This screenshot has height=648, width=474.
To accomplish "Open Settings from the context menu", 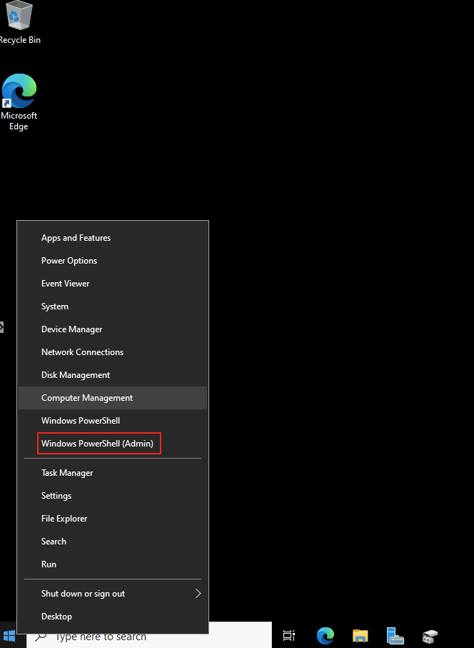I will coord(113,496).
